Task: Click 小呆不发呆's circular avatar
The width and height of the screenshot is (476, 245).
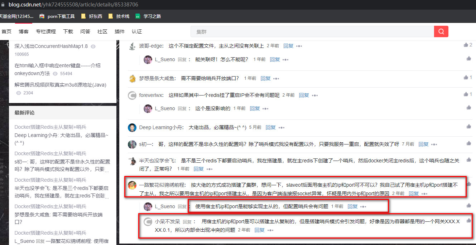Action: coord(148,222)
